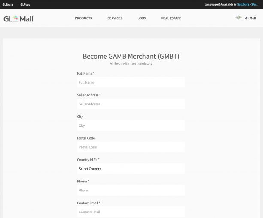Open the GLBrain link
Viewport: 263px width, 218px height.
pyautogui.click(x=8, y=5)
